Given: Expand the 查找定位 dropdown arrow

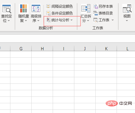Looking at the screenshot, I should (x=9, y=21).
